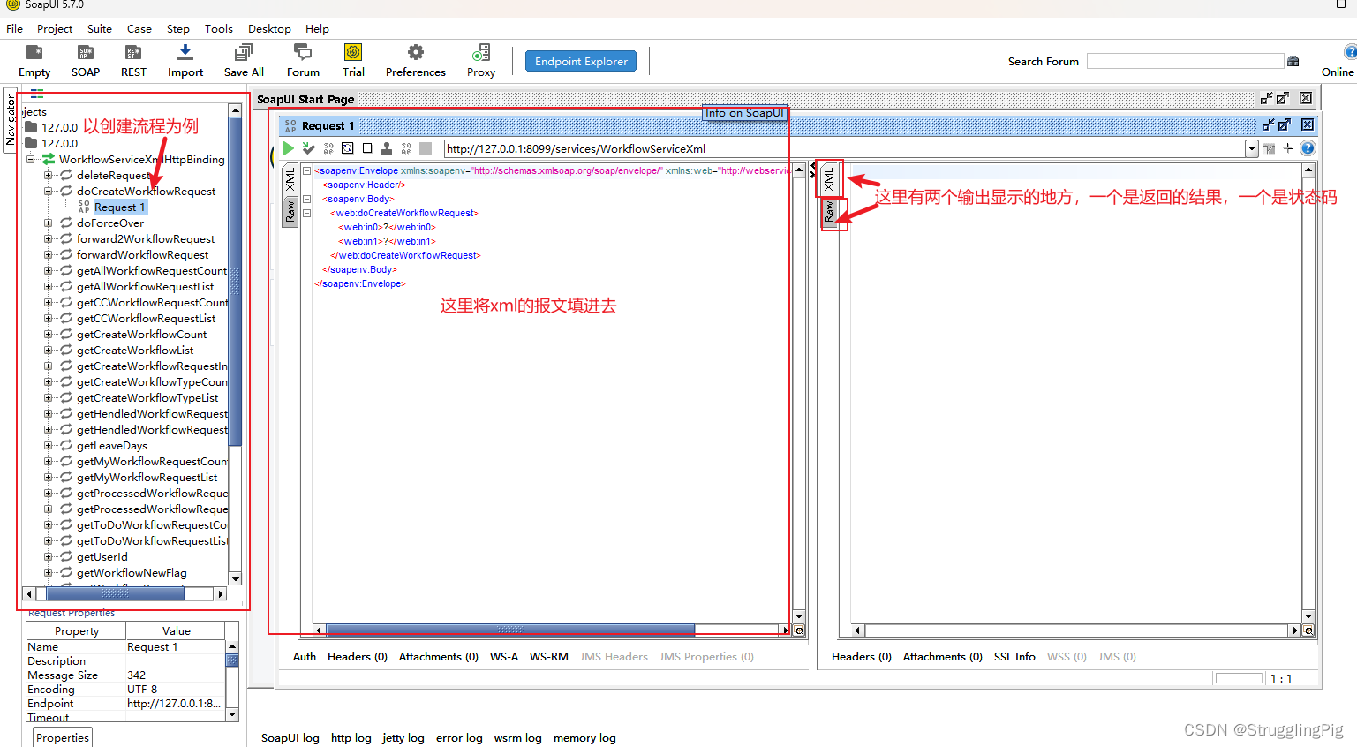This screenshot has height=747, width=1357.
Task: Expand the forward2WorkflowRequest operation node
Action: tap(49, 239)
